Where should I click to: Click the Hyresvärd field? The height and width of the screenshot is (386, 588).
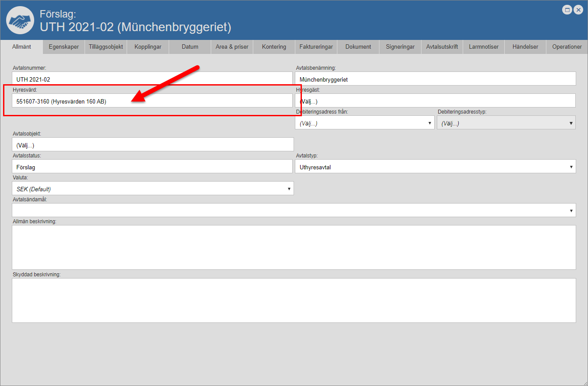tap(152, 101)
